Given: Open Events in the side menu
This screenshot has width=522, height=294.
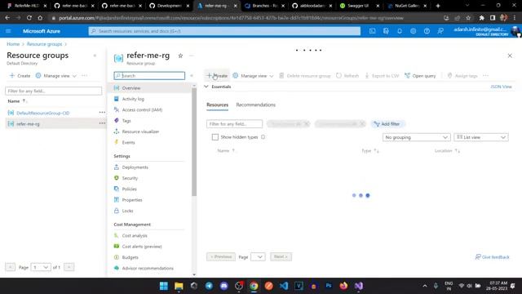Looking at the screenshot, I should (x=128, y=143).
